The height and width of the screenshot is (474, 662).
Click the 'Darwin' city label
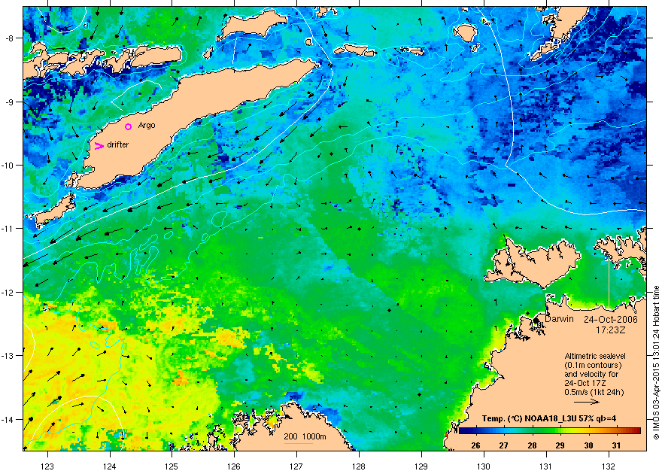[x=559, y=319]
